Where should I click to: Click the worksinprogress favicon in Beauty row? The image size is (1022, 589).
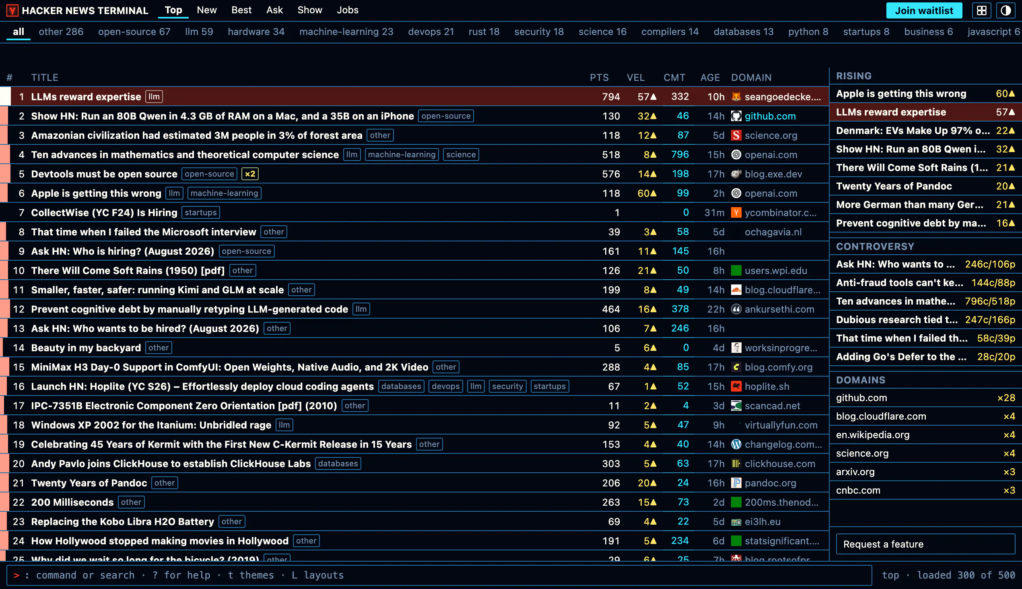tap(736, 348)
